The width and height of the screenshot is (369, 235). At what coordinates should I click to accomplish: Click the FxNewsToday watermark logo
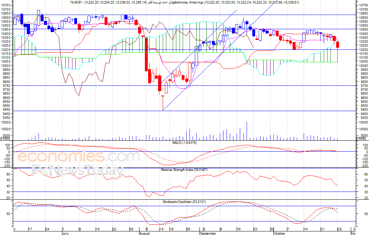(77, 171)
